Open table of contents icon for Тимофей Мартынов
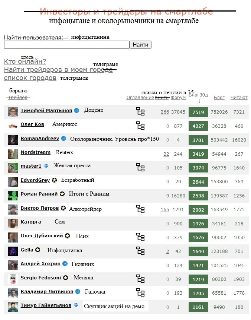The height and width of the screenshot is (320, 251). [140, 111]
